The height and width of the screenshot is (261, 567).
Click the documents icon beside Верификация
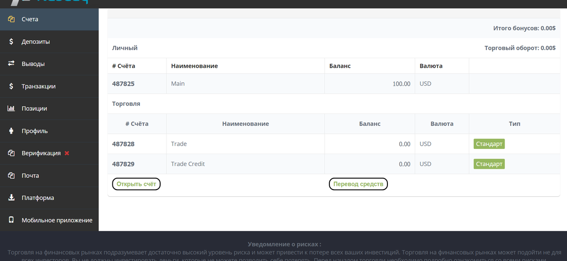(11, 153)
